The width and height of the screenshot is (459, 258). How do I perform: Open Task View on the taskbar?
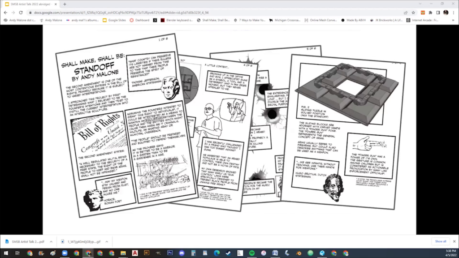[x=17, y=253]
